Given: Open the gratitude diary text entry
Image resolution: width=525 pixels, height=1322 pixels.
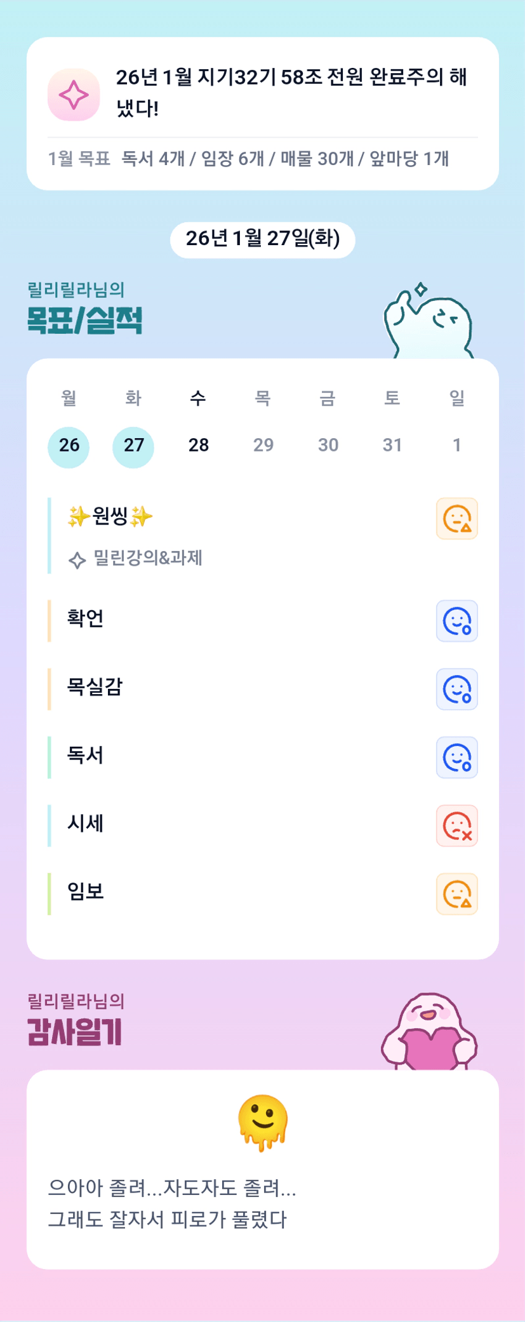Looking at the screenshot, I should coord(171,1203).
